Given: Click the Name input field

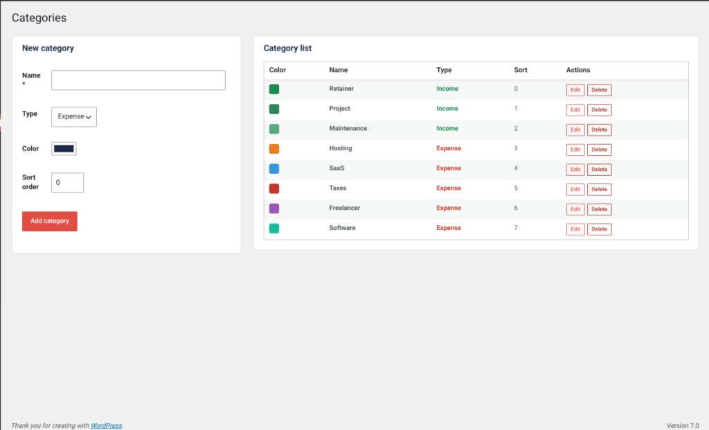Looking at the screenshot, I should (138, 80).
